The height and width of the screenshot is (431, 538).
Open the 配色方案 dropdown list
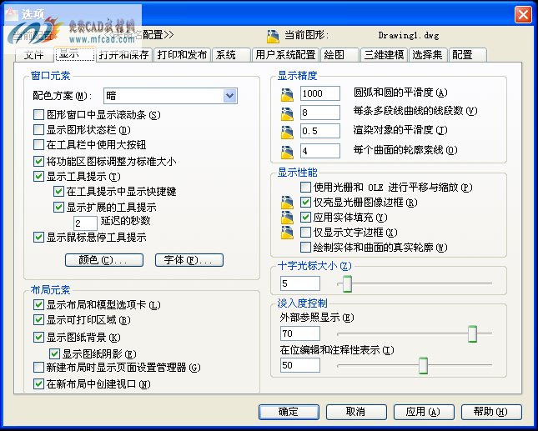[x=230, y=97]
